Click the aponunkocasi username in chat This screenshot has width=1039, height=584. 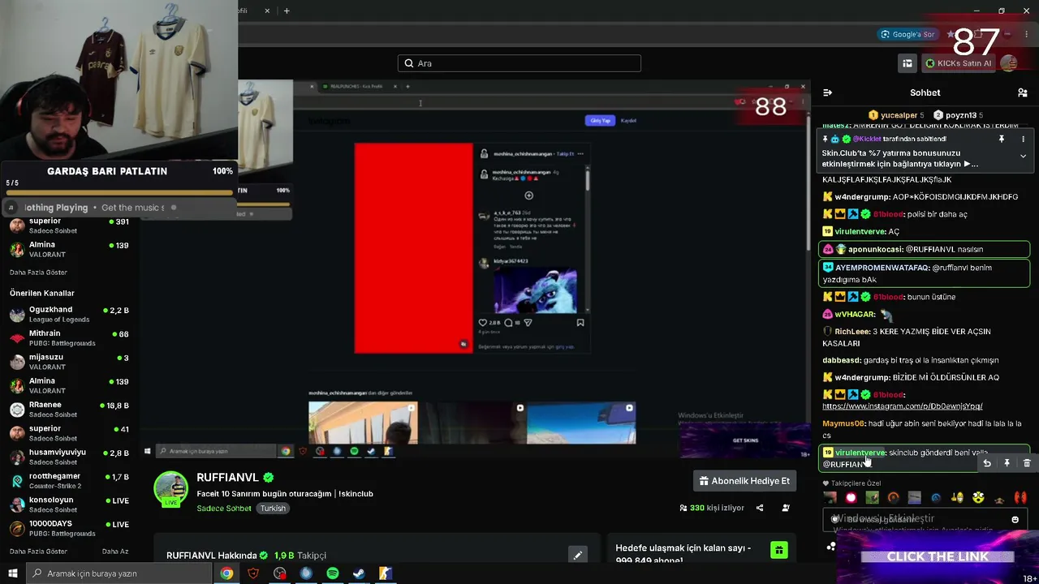875,250
